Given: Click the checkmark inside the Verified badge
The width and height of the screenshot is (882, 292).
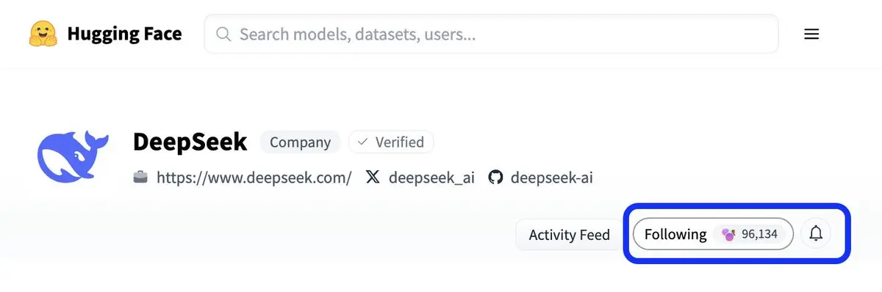Looking at the screenshot, I should point(363,142).
